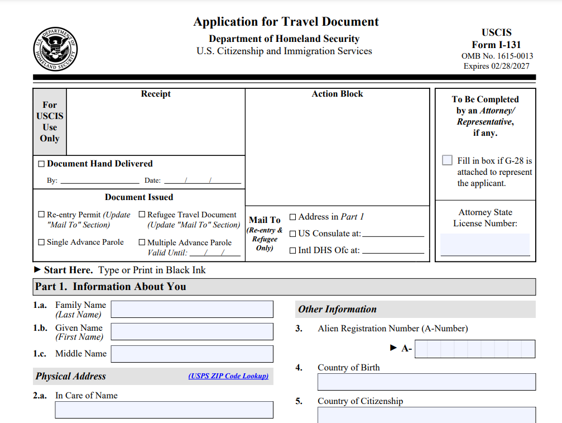The image size is (562, 423).
Task: Check the Intl DHS Ofc at box
Action: 293,250
